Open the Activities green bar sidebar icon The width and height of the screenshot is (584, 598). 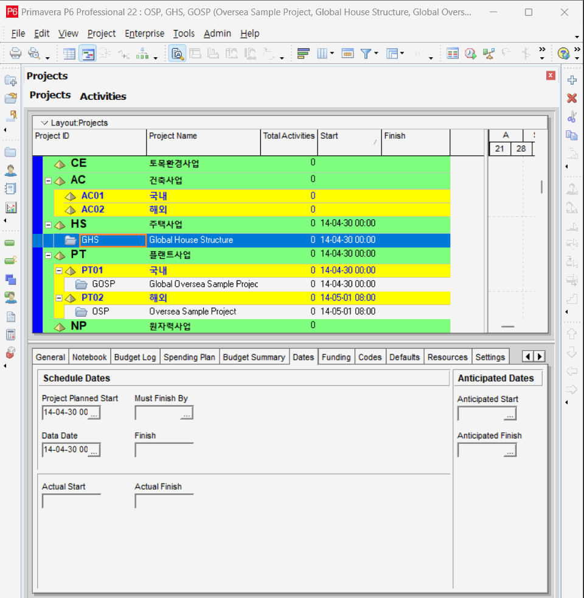10,243
